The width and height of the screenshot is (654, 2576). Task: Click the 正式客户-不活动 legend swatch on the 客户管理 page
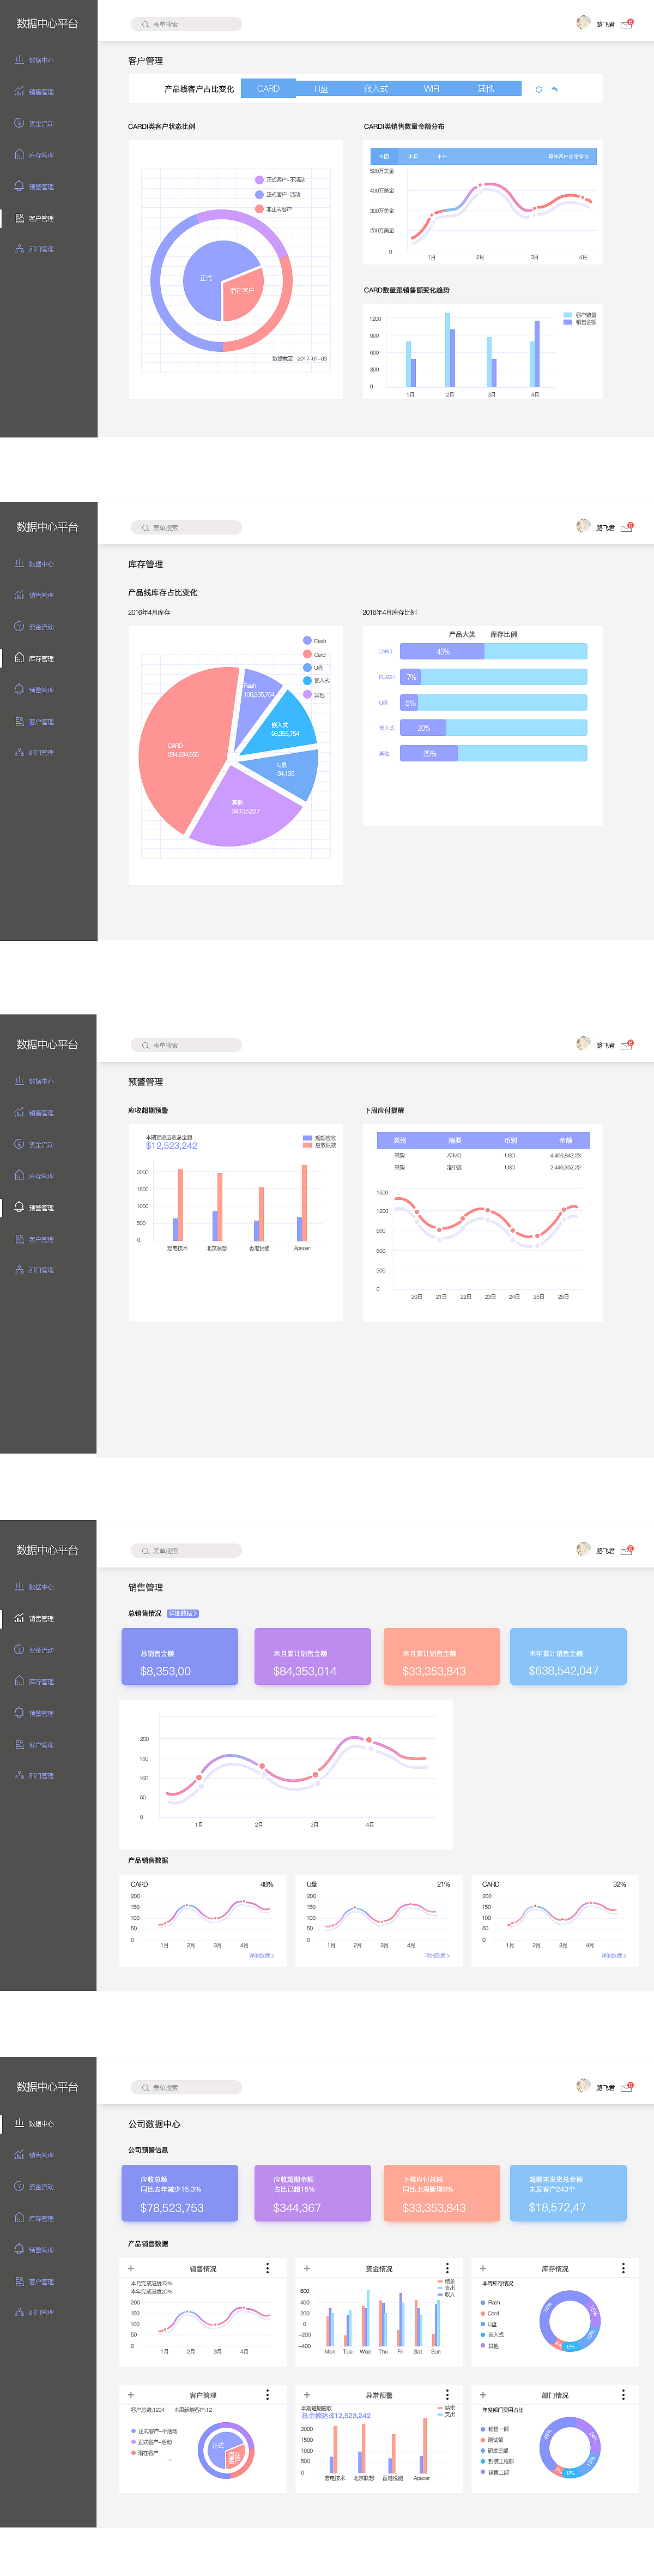pyautogui.click(x=259, y=180)
